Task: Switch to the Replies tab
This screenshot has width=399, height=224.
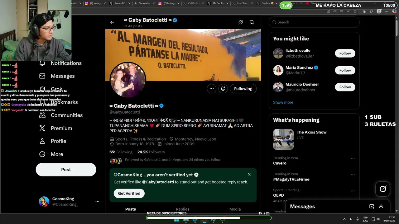Action: 183,209
